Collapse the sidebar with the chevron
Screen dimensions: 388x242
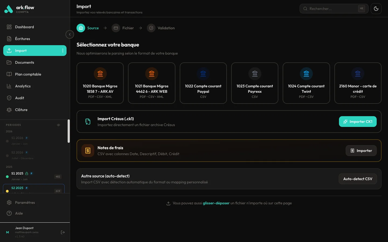pos(70,34)
